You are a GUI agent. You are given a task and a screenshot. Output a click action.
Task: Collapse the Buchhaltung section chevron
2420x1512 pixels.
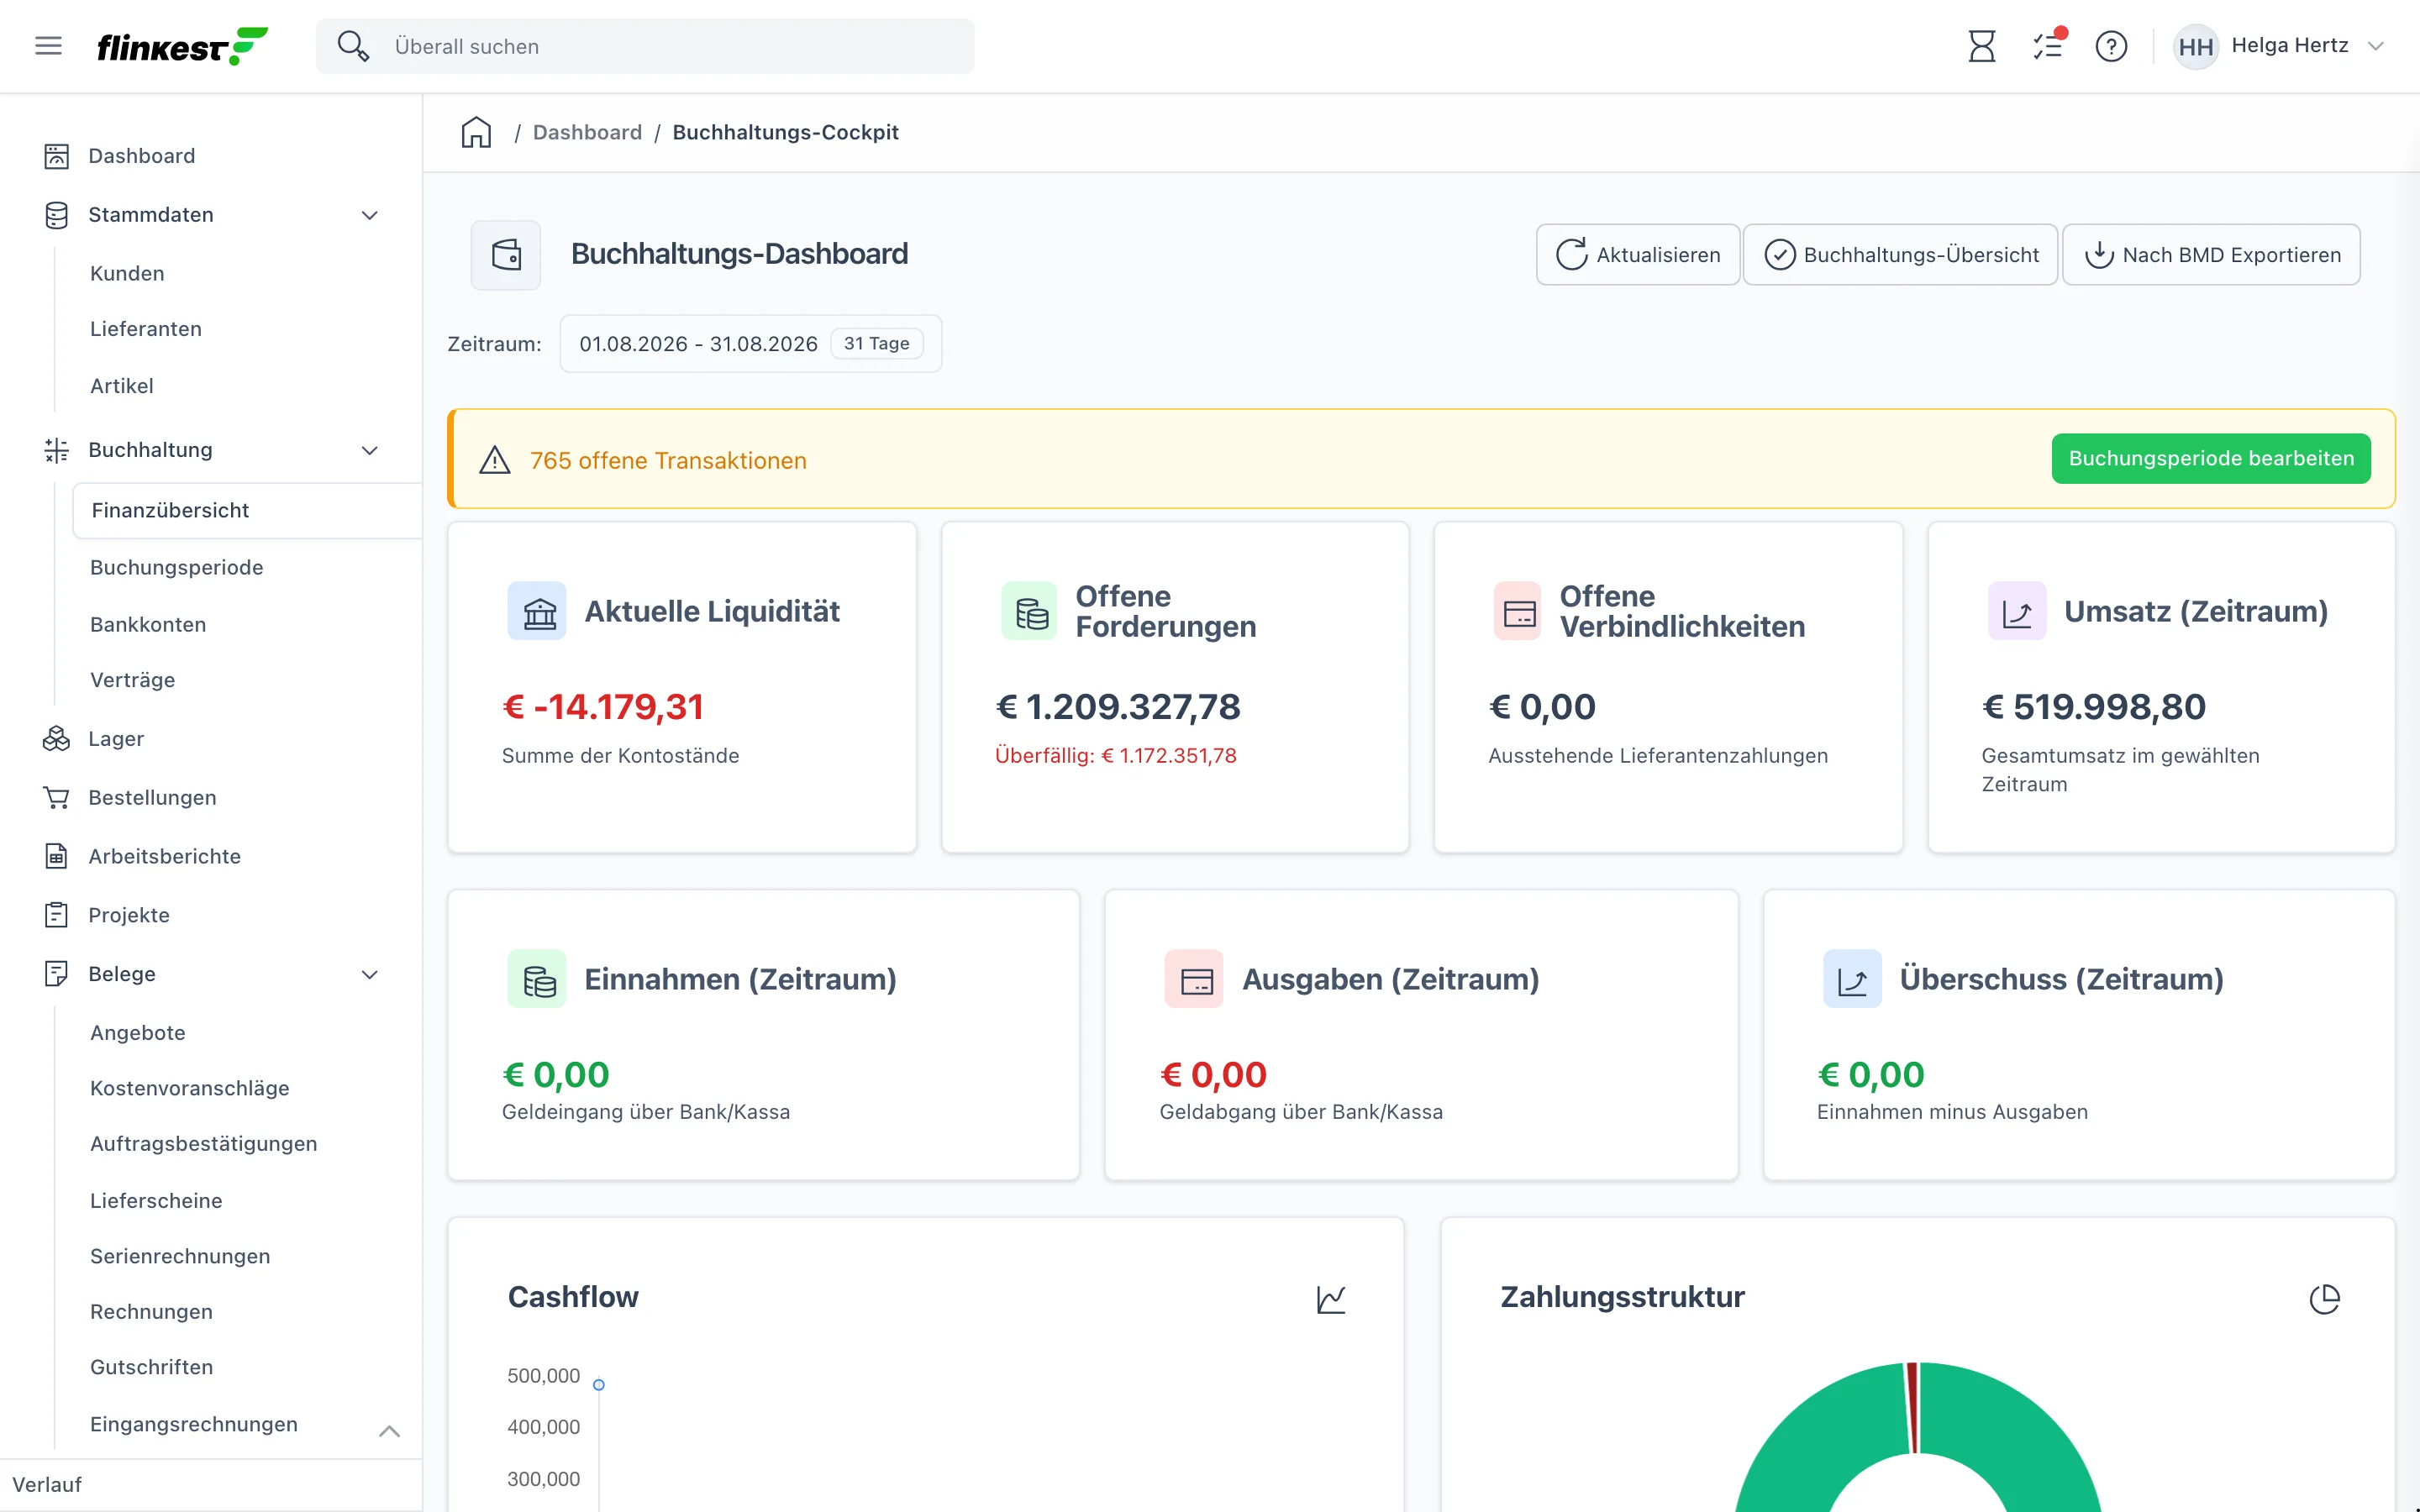(370, 450)
